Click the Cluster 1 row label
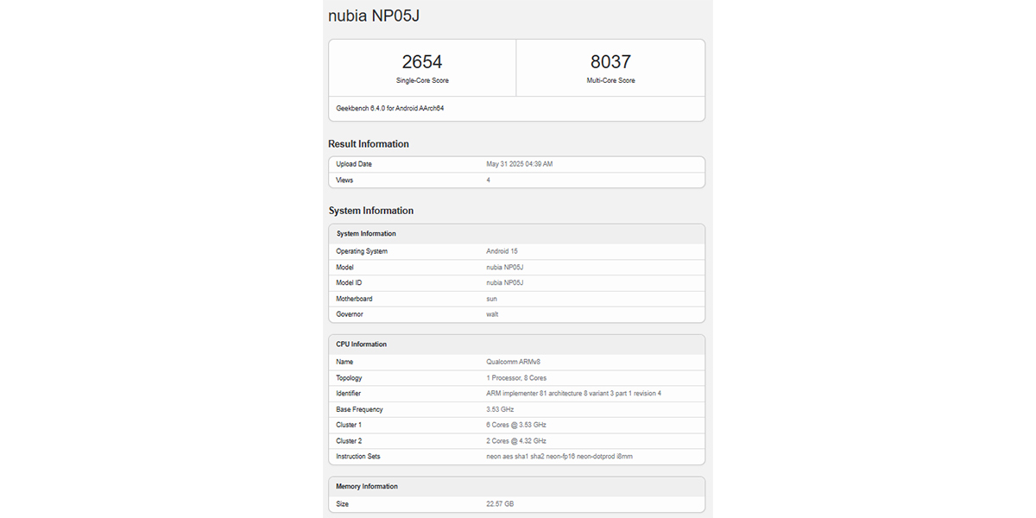1036x518 pixels. point(349,425)
